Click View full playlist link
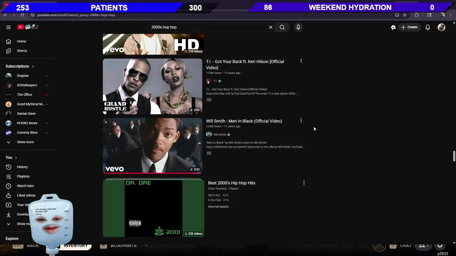The image size is (456, 256). pos(218,207)
